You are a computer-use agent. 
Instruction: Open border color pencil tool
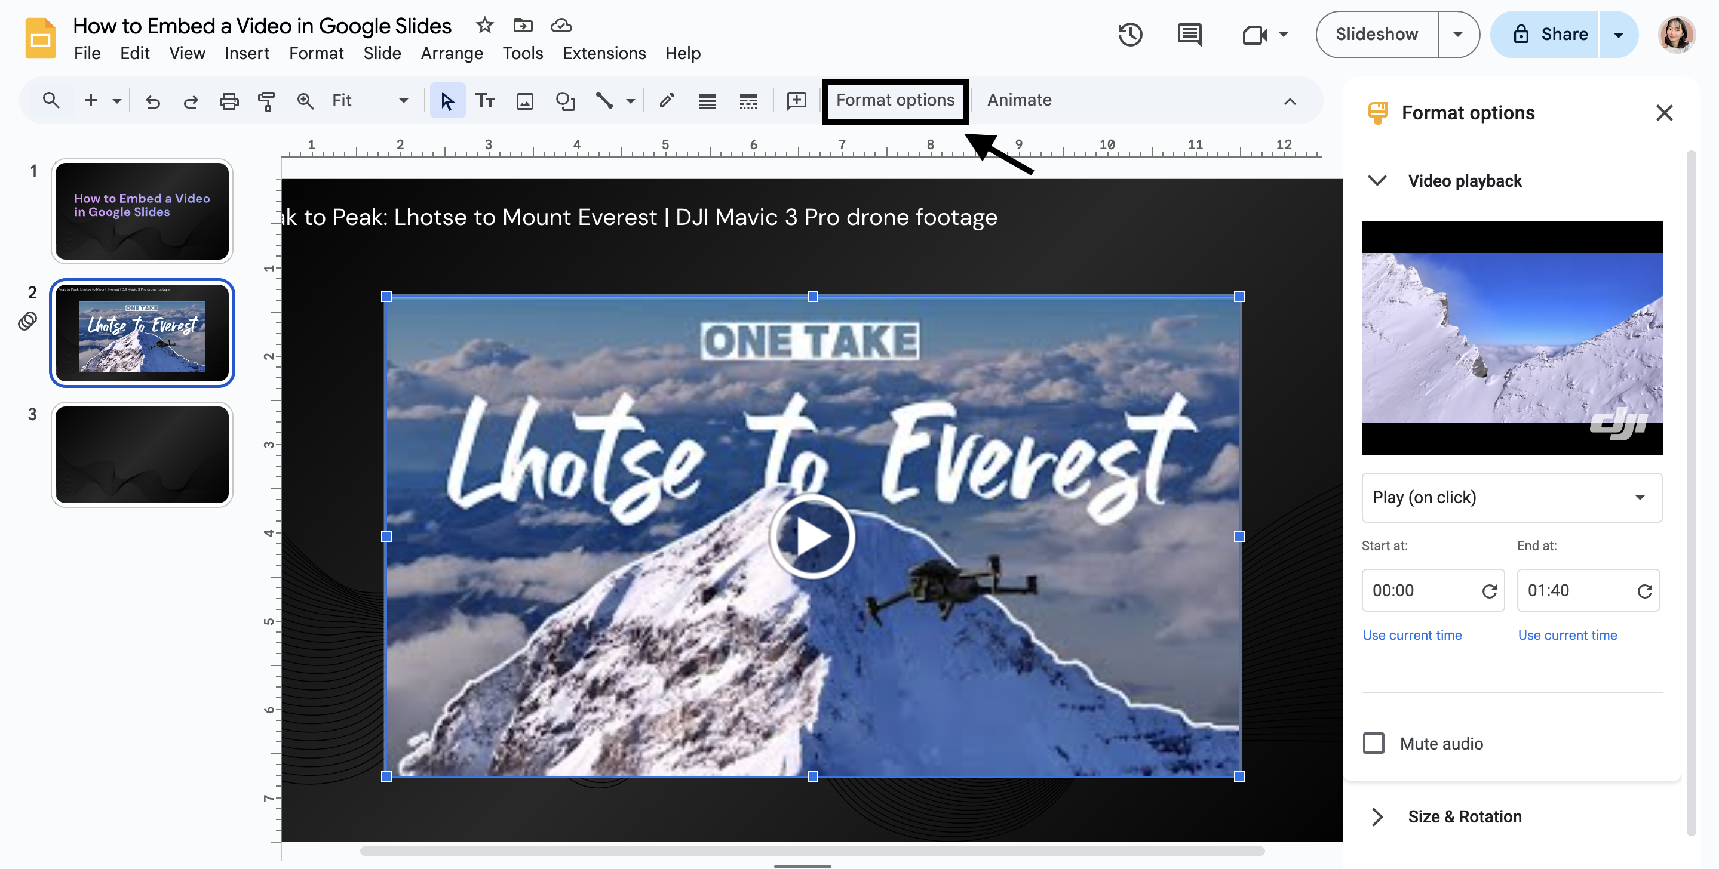pyautogui.click(x=667, y=101)
